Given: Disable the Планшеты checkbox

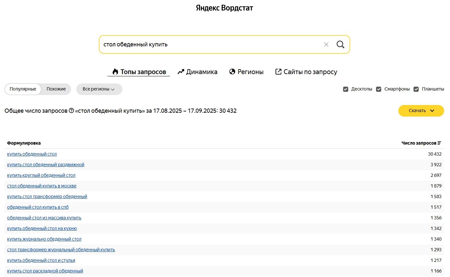Looking at the screenshot, I should pos(416,89).
